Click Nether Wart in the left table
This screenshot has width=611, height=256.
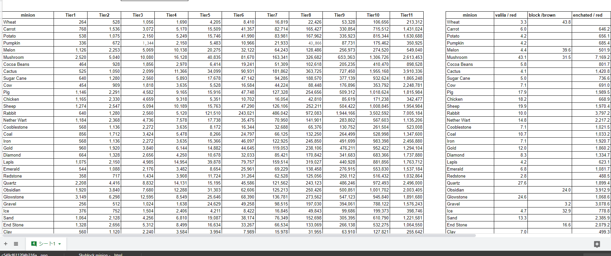click(28, 120)
